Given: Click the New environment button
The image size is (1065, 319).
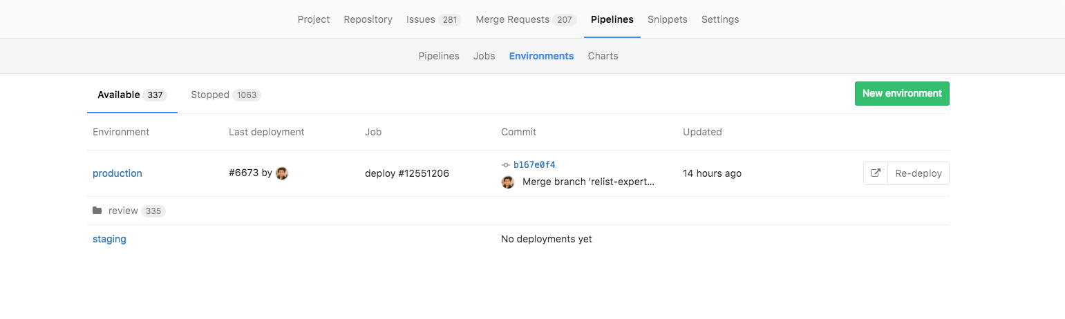Looking at the screenshot, I should coord(901,93).
